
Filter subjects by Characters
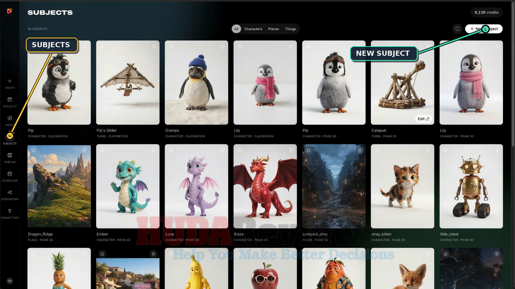[253, 29]
